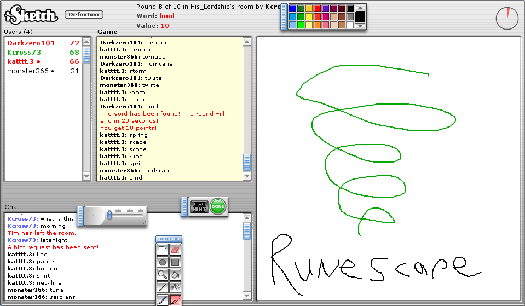Image resolution: width=525 pixels, height=306 pixels.
Task: Select the Square shape tool
Action: pyautogui.click(x=175, y=262)
